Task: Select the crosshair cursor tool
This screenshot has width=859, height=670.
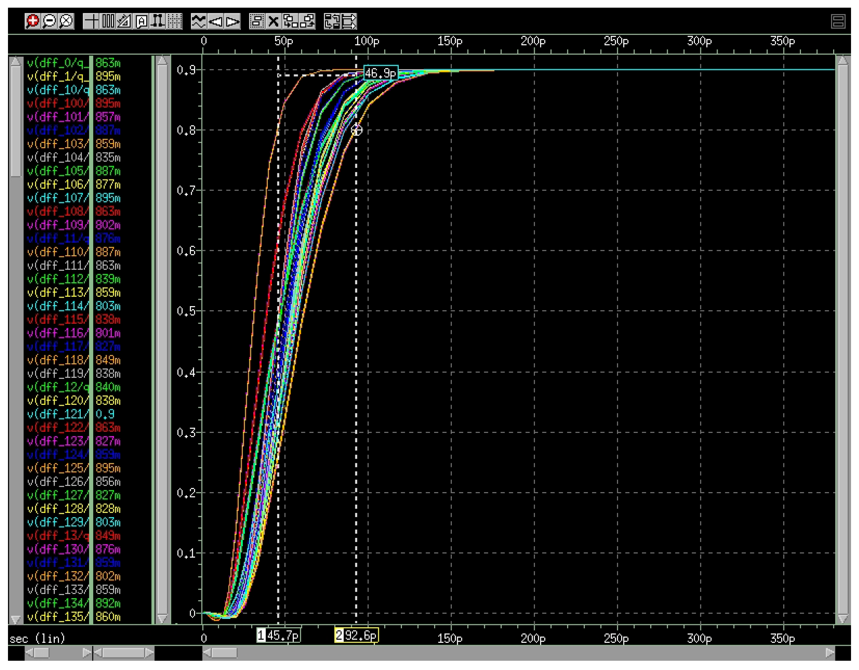Action: click(x=91, y=21)
